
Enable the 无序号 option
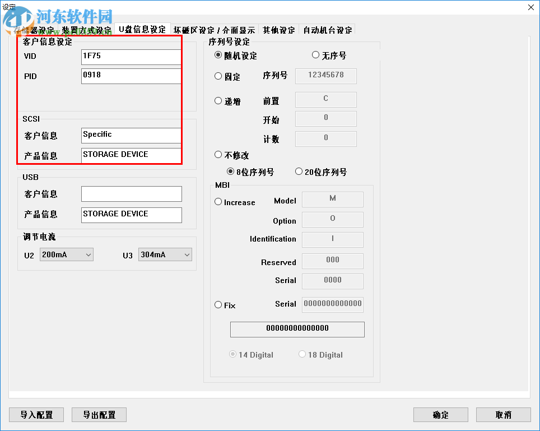click(x=316, y=54)
